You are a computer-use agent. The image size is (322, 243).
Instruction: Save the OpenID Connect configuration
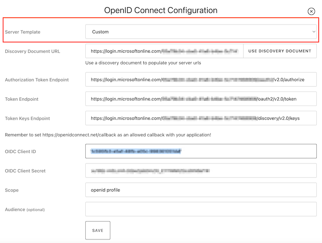pos(98,231)
